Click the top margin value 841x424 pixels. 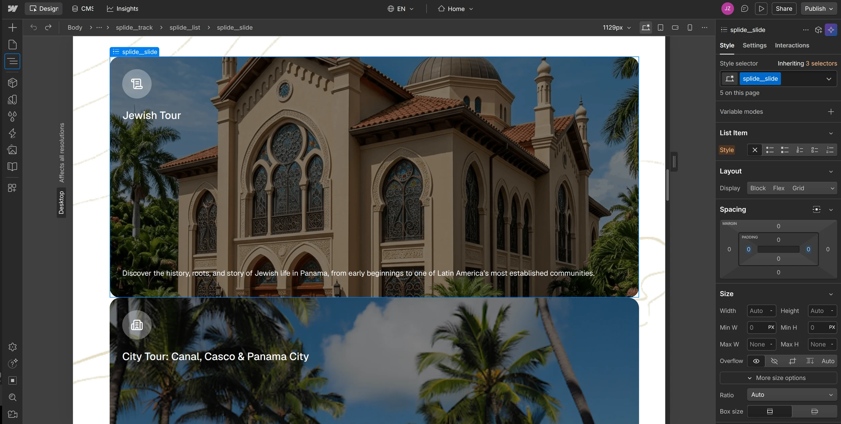pyautogui.click(x=778, y=226)
